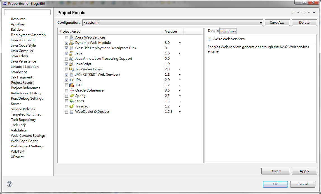
Task: Go forward using the right arrow icon
Action: (304, 13)
